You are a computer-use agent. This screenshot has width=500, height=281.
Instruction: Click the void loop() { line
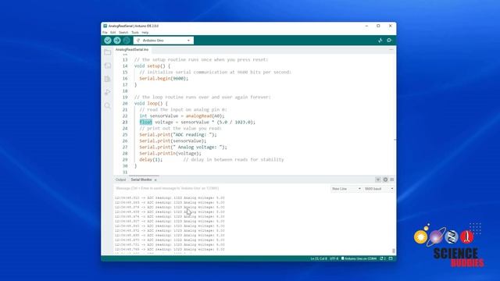pyautogui.click(x=151, y=104)
